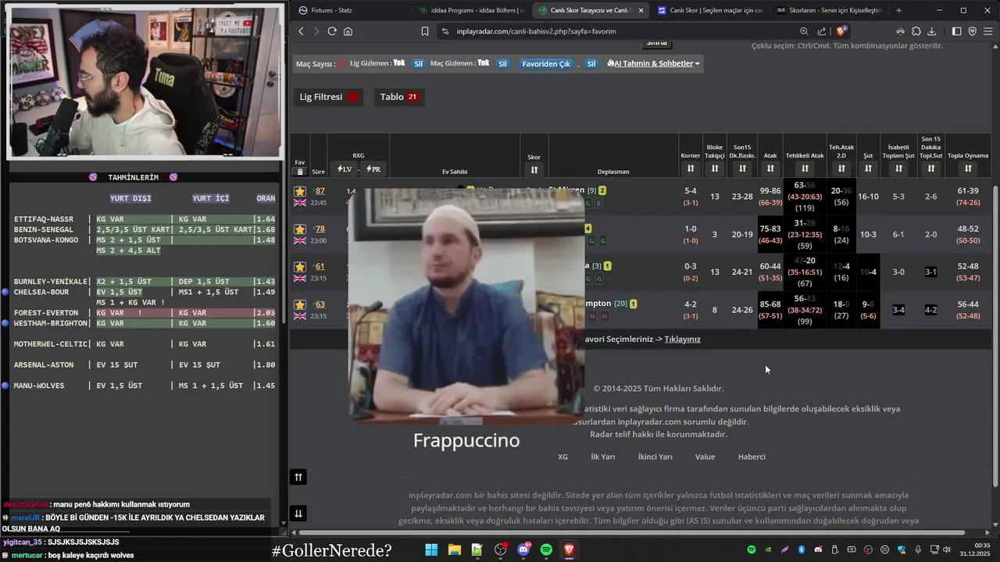
Task: Sort table by the Skor column arrows
Action: coord(534,169)
